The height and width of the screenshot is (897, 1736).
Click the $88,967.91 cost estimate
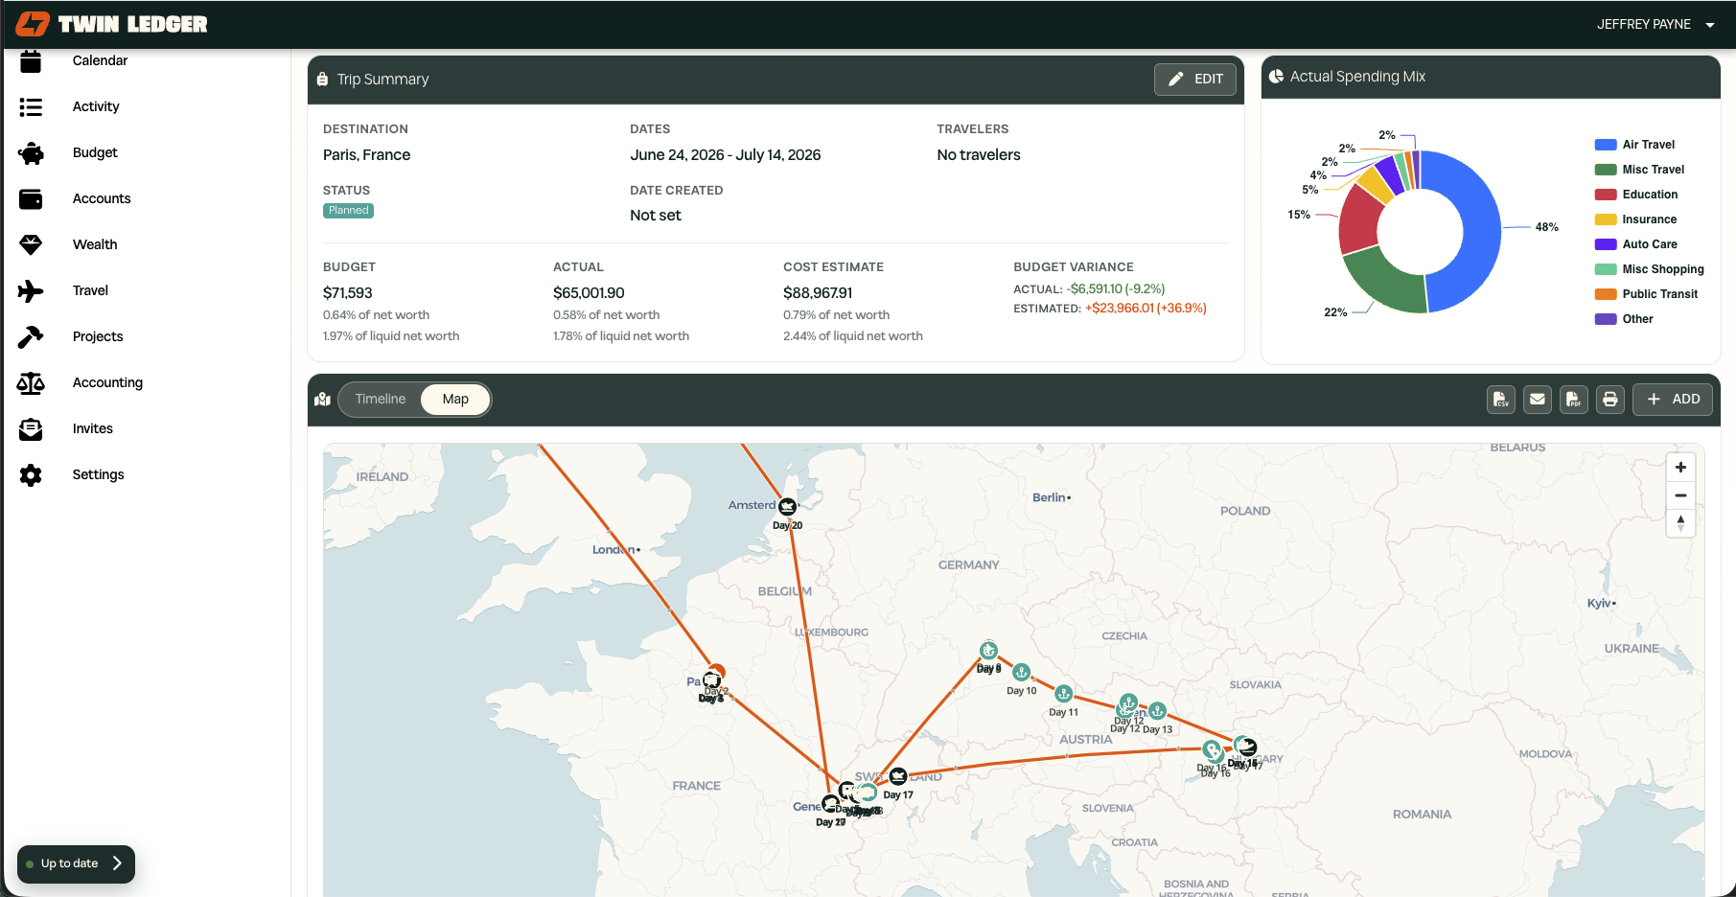[x=818, y=293]
